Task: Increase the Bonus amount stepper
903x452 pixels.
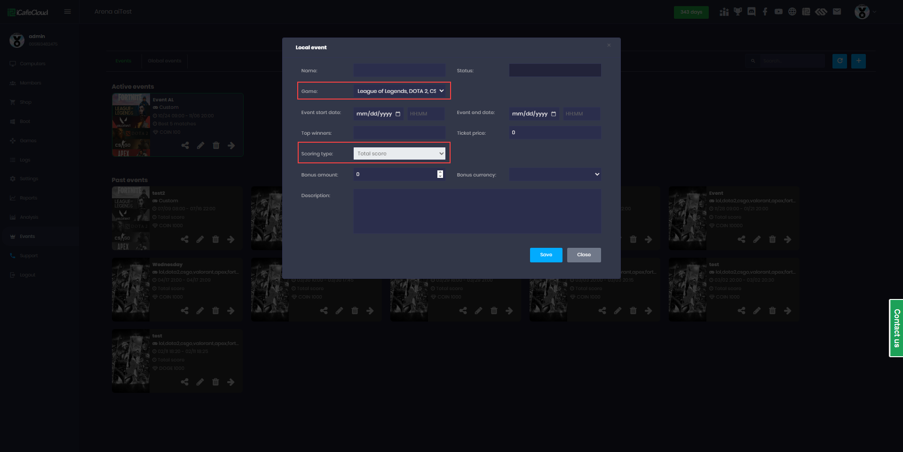Action: pos(440,172)
